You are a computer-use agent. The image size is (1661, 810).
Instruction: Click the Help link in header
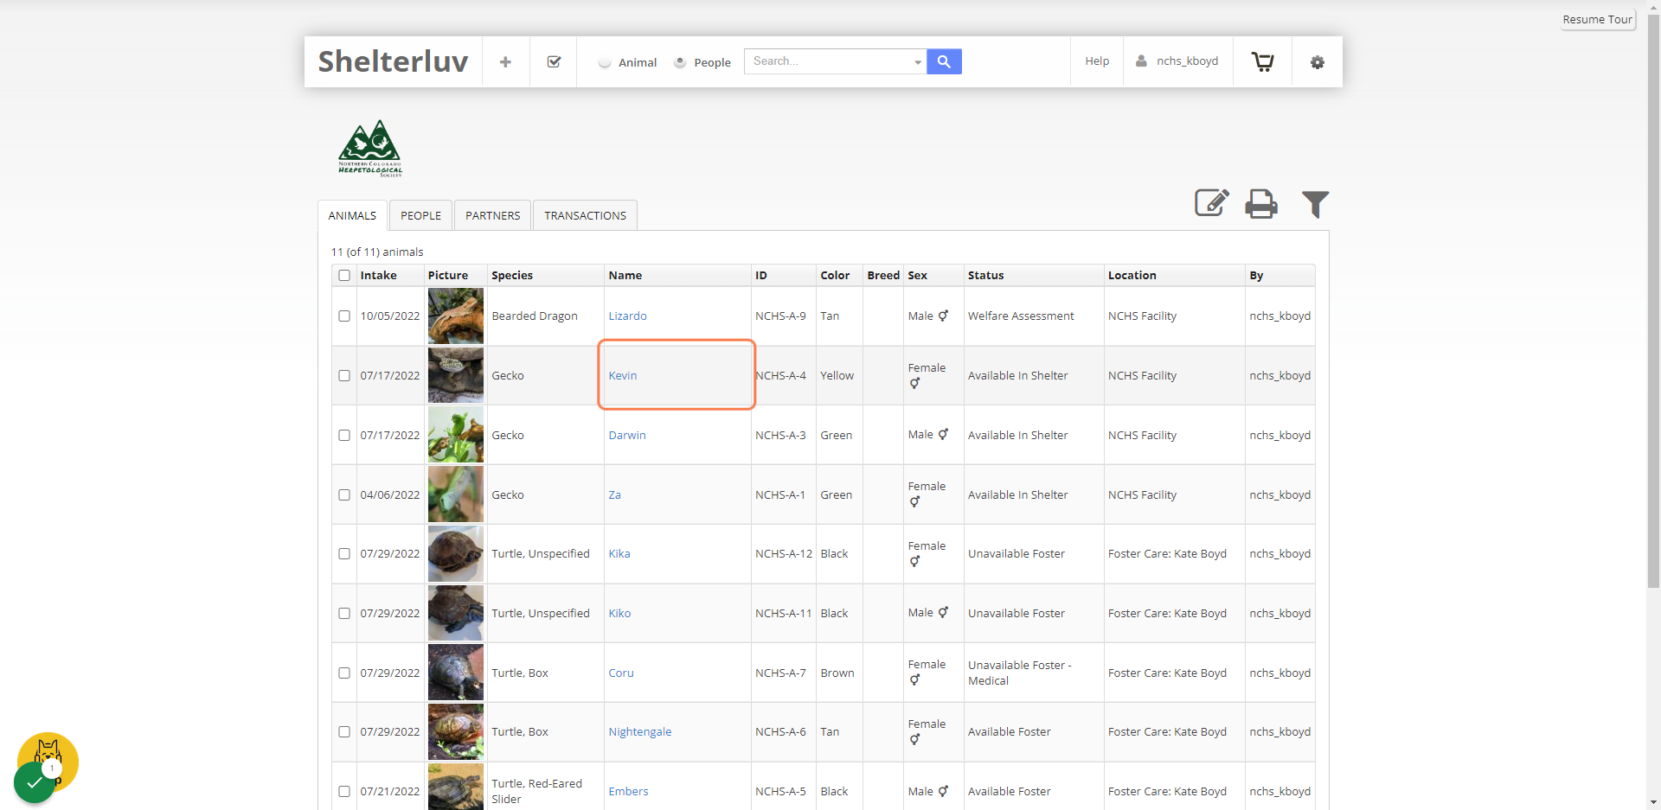[1097, 61]
